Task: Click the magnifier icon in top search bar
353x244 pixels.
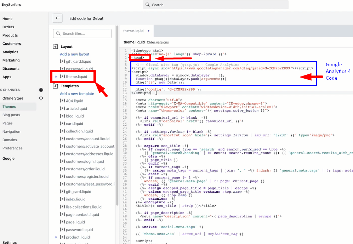Action: (147, 5)
